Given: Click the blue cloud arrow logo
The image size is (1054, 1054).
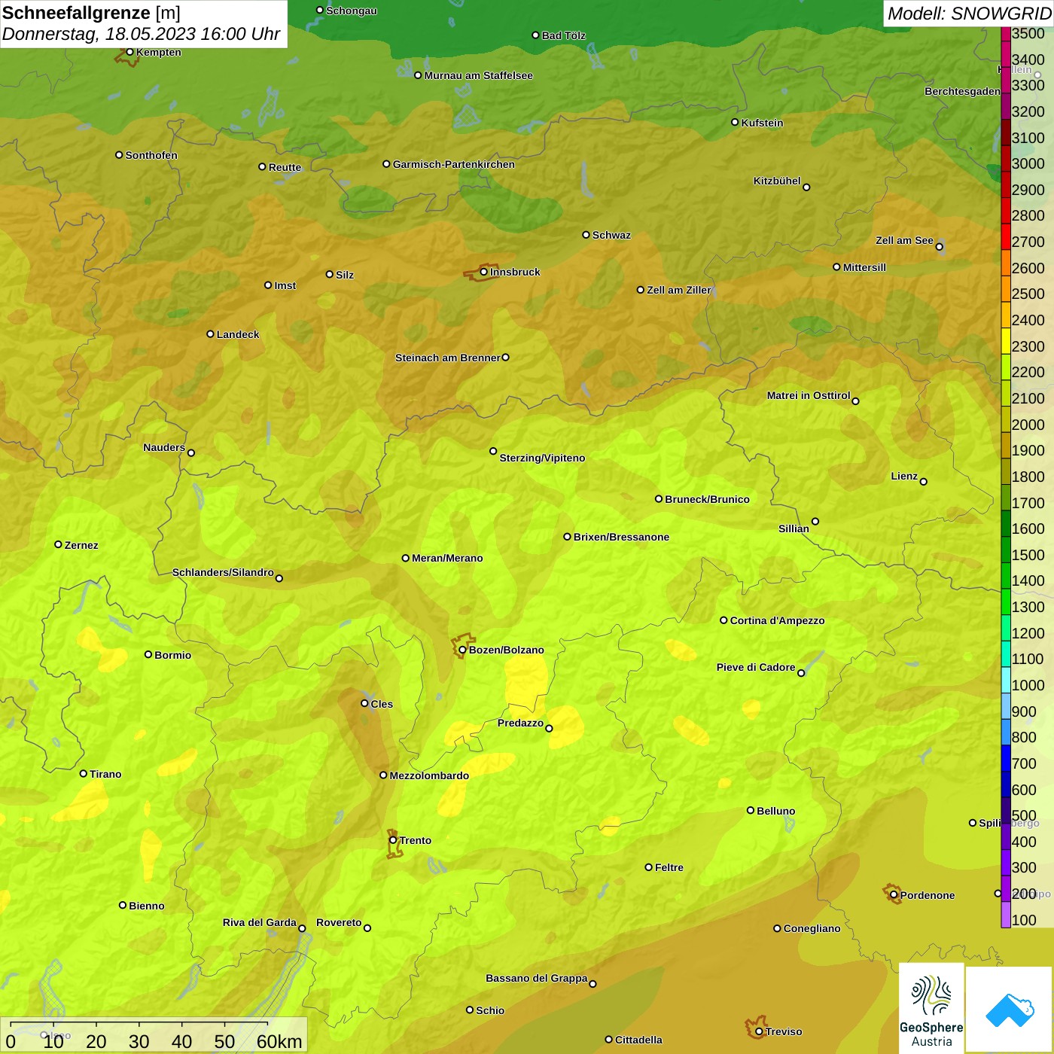Looking at the screenshot, I should pos(1010,1010).
